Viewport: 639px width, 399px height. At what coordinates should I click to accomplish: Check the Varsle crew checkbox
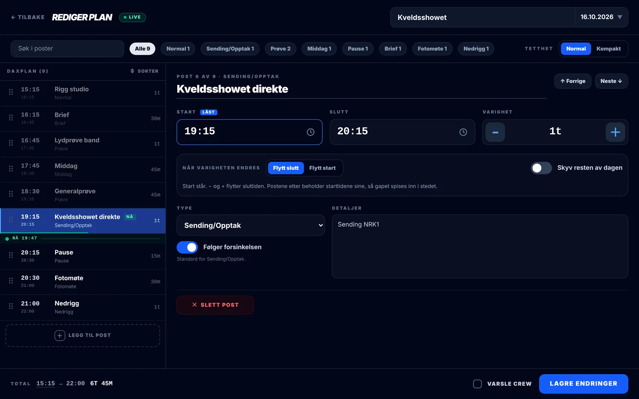click(x=477, y=384)
